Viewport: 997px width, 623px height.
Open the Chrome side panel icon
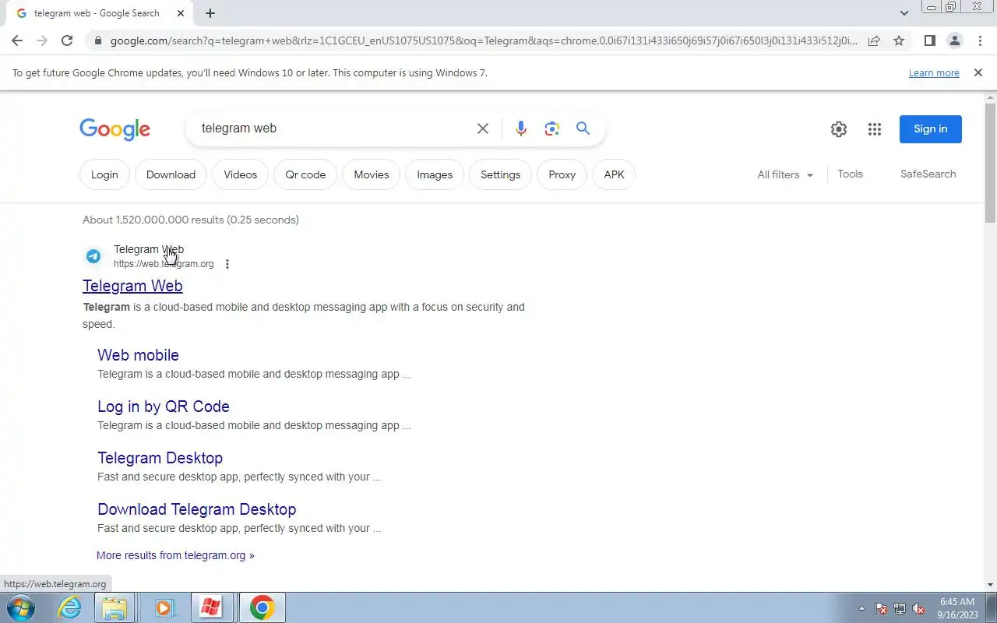[929, 40]
